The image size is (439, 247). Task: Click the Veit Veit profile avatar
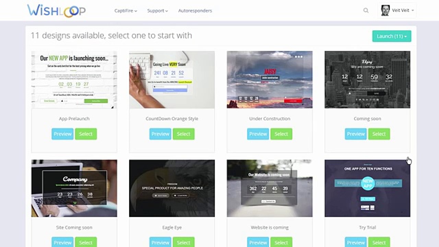385,10
